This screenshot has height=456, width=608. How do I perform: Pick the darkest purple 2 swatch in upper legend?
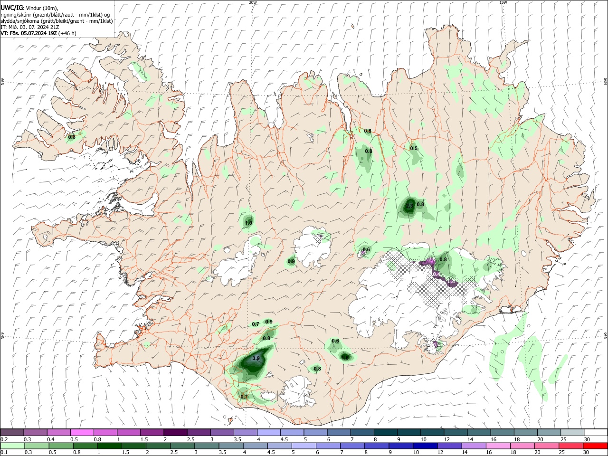click(x=175, y=433)
